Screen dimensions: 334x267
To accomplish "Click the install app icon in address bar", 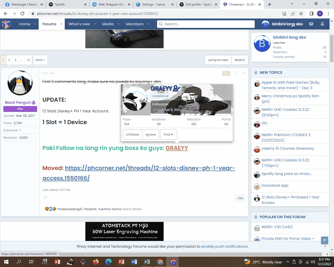I will tap(284, 14).
